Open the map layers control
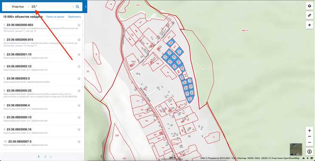Image resolution: width=315 pixels, height=161 pixels. (x=310, y=6)
